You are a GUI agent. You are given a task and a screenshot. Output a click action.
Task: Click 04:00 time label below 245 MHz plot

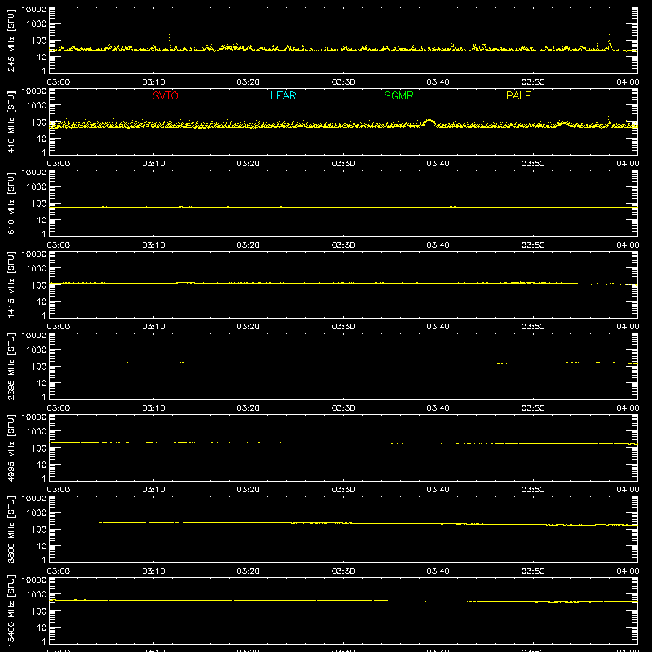(x=628, y=82)
